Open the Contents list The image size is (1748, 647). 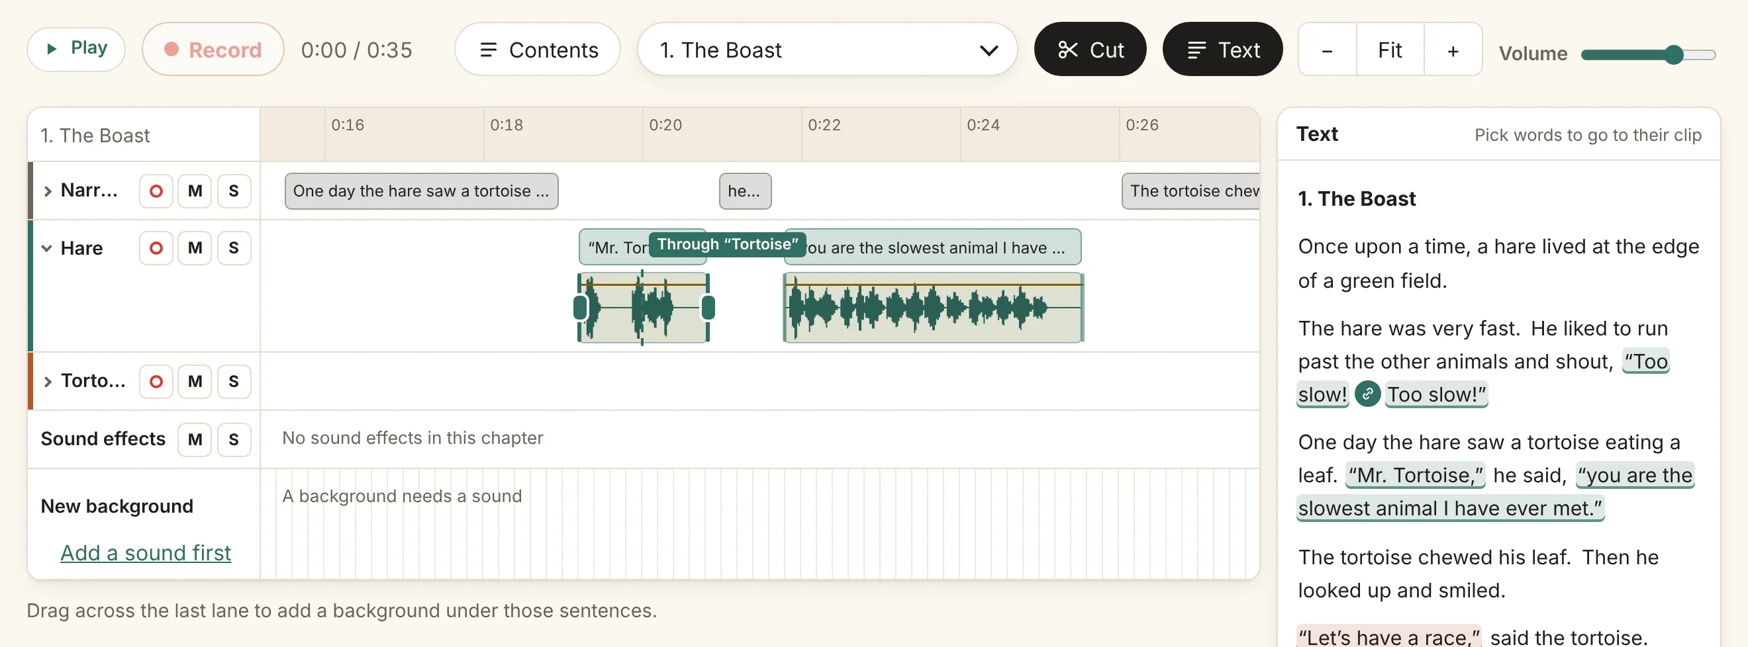tap(538, 49)
